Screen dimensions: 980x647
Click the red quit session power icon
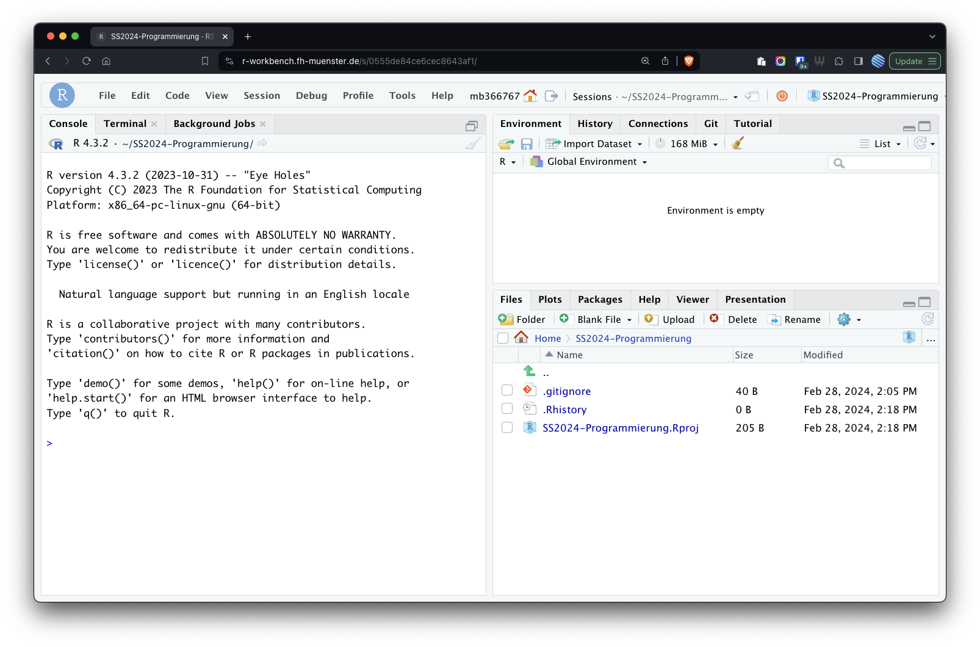point(782,96)
